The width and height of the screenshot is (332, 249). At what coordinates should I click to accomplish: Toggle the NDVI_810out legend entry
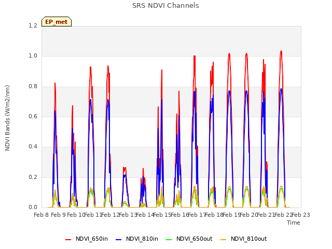tap(243, 239)
